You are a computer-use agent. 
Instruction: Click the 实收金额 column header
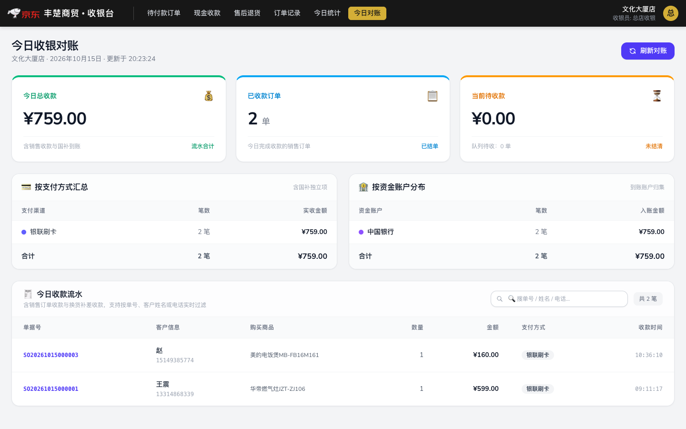coord(315,211)
